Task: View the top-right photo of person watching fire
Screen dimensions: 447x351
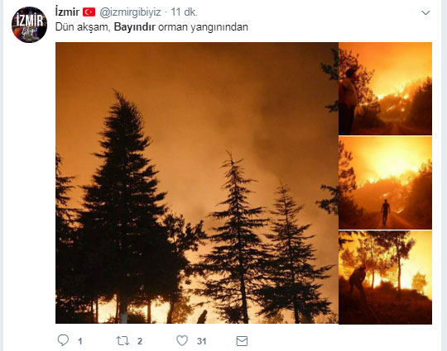Action: (385, 88)
